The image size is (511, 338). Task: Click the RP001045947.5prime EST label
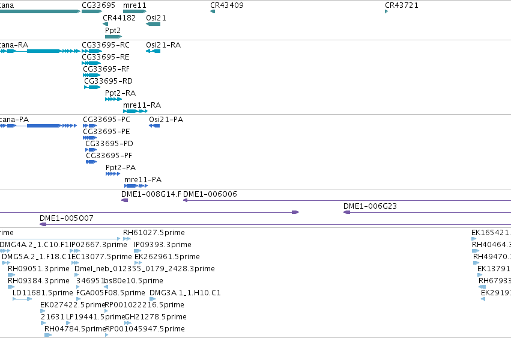click(x=145, y=329)
